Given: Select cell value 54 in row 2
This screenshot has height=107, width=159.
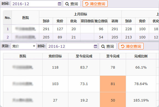Looking at the screenshot, I should click(101, 37).
